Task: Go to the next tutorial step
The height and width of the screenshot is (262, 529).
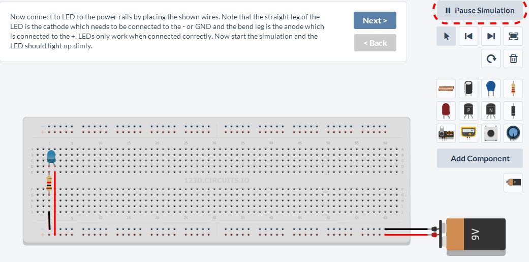Action: [375, 20]
